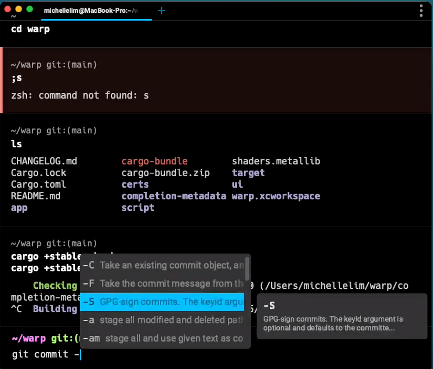Open a new tab with the plus icon
The width and height of the screenshot is (433, 369).
coord(161,11)
